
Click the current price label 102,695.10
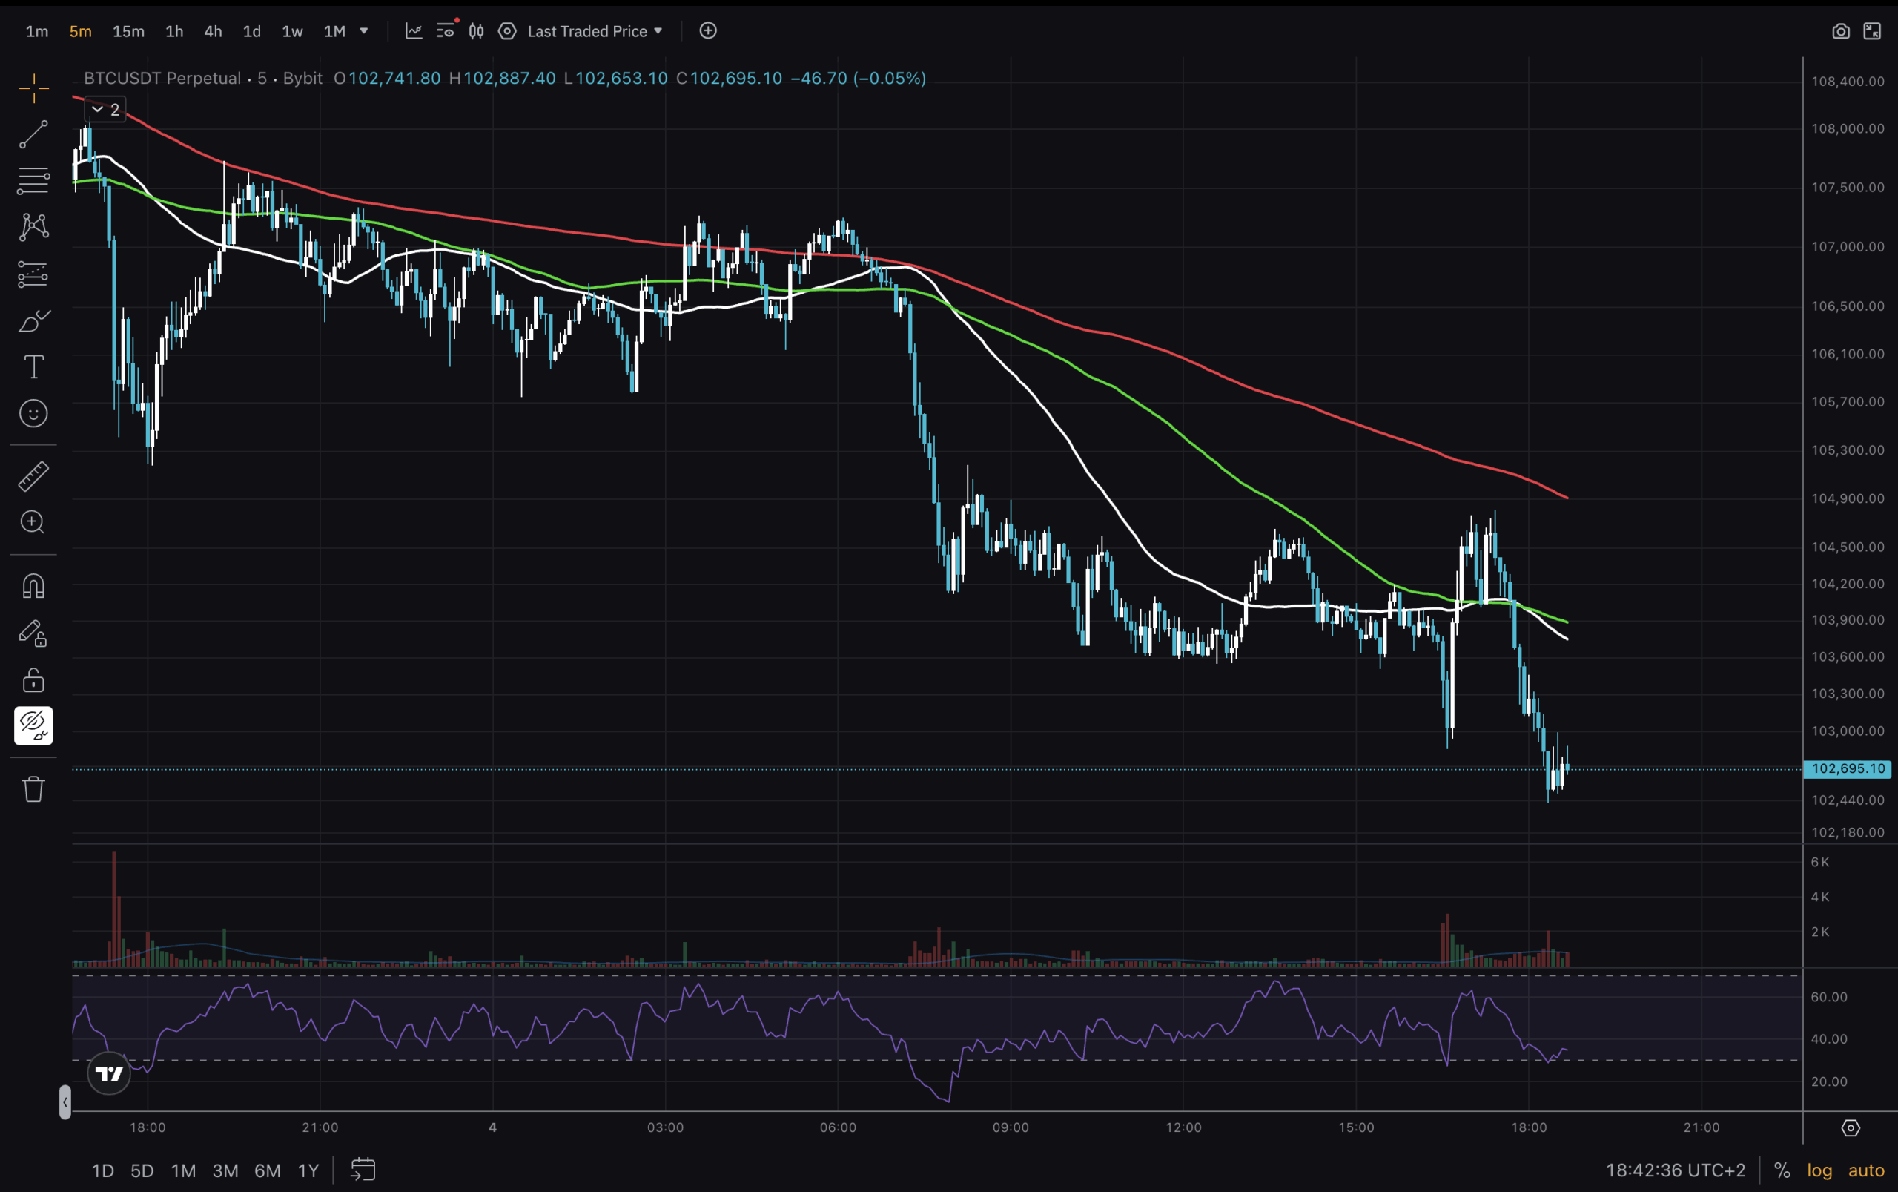coord(1847,768)
